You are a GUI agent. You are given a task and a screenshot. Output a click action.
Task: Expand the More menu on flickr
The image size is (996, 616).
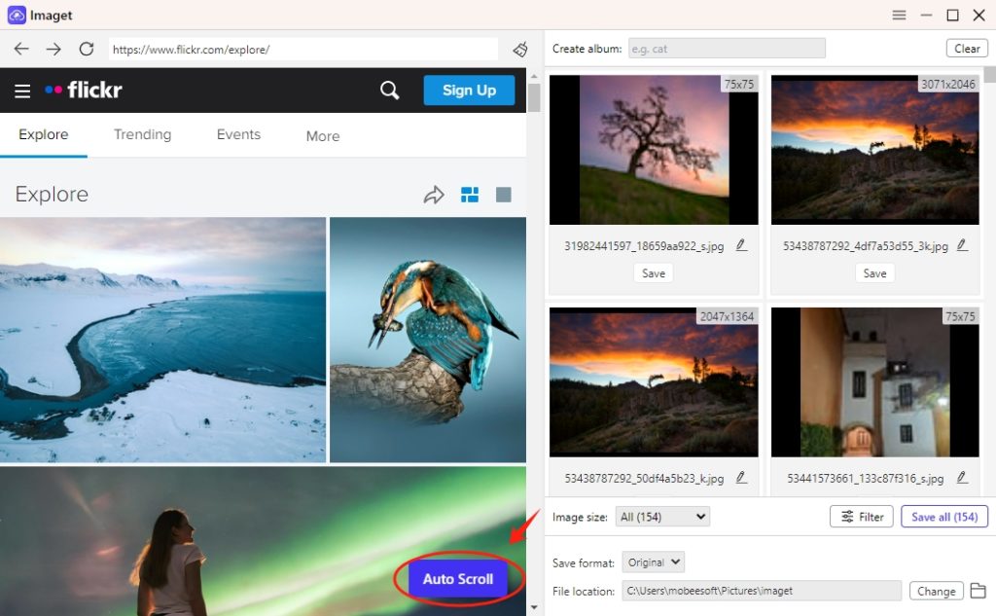(322, 136)
